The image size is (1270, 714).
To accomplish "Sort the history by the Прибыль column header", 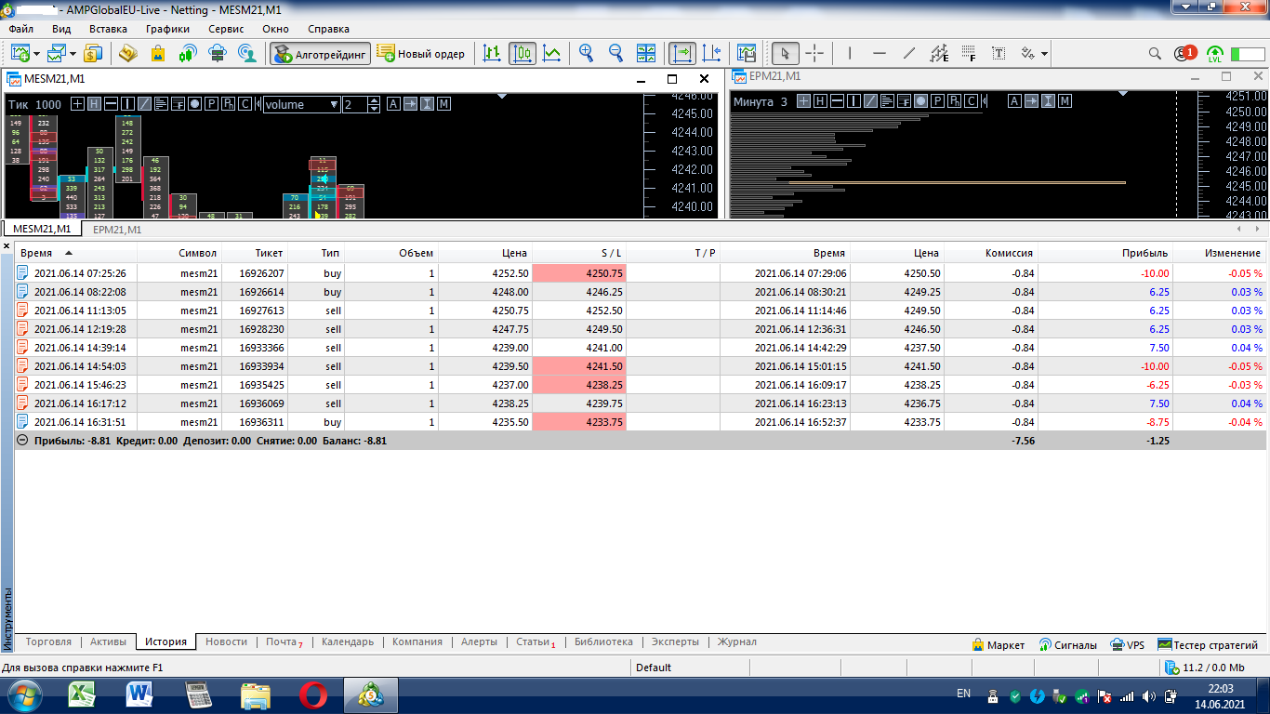I will 1104,253.
